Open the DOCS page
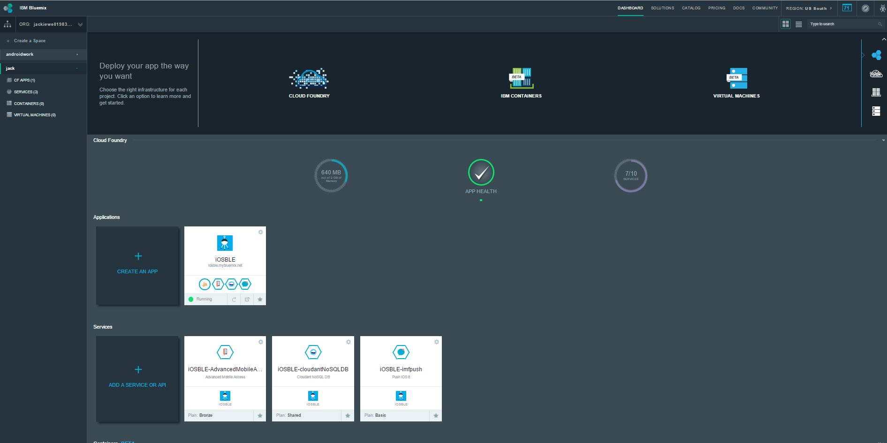This screenshot has width=887, height=443. (739, 8)
